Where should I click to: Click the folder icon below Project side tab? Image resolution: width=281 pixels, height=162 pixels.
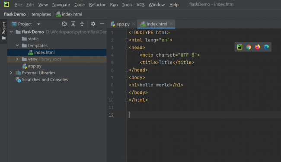3,38
